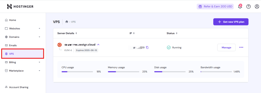Click the KVM 4 plan label
Image resolution: width=261 pixels, height=93 pixels.
[x=68, y=50]
